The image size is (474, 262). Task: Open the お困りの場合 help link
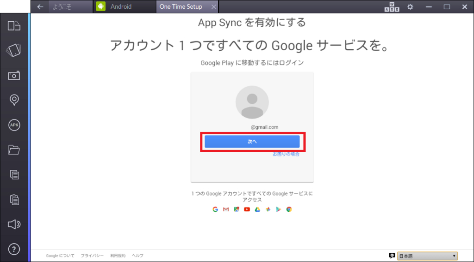[x=286, y=154]
